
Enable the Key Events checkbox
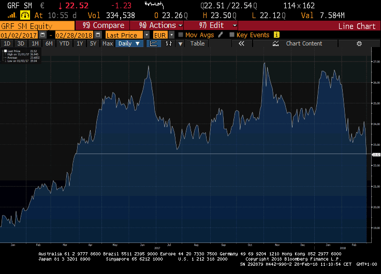[232, 35]
